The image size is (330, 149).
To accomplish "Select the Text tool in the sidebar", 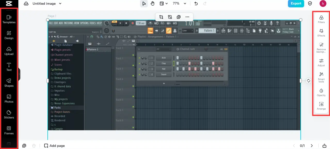I will pos(9,67).
